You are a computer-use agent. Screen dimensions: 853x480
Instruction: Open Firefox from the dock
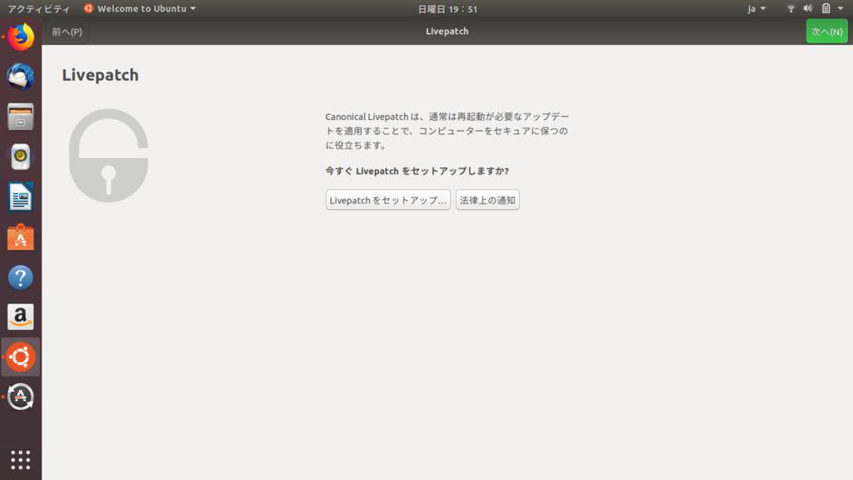[x=21, y=37]
